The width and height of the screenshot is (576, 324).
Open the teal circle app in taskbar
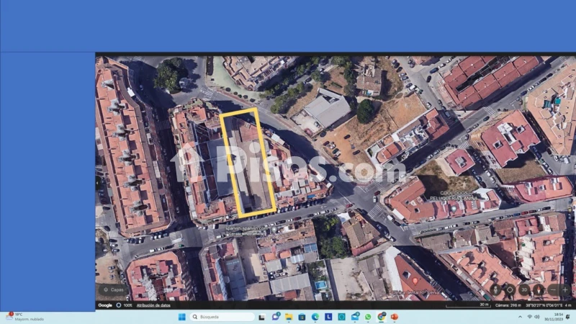click(x=341, y=317)
